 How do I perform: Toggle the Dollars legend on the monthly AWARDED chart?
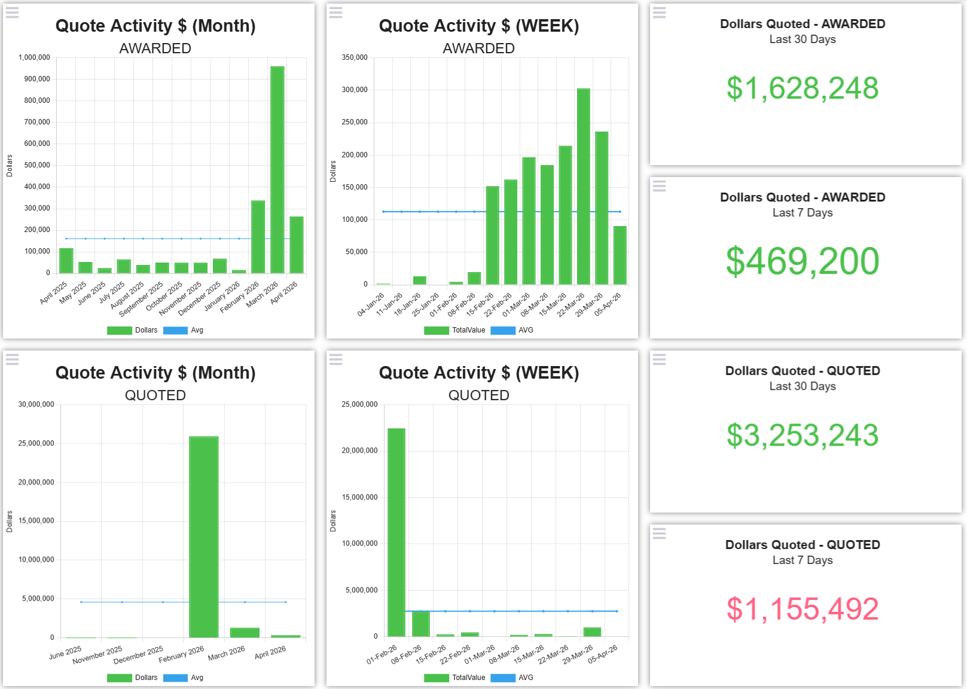pyautogui.click(x=132, y=330)
